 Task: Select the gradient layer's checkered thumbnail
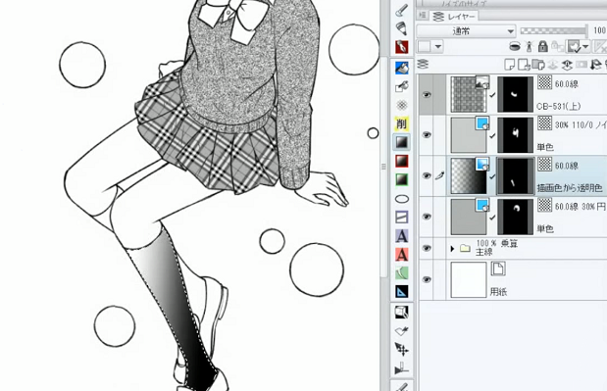click(469, 176)
